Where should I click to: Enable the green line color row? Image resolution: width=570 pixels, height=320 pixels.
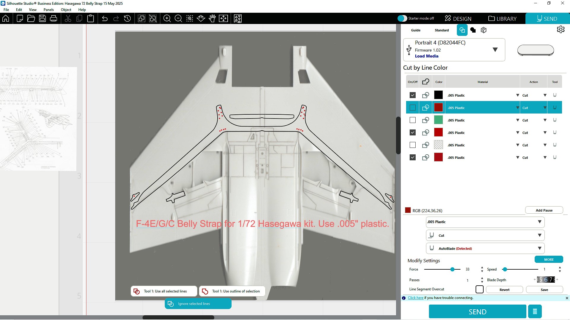(x=412, y=120)
